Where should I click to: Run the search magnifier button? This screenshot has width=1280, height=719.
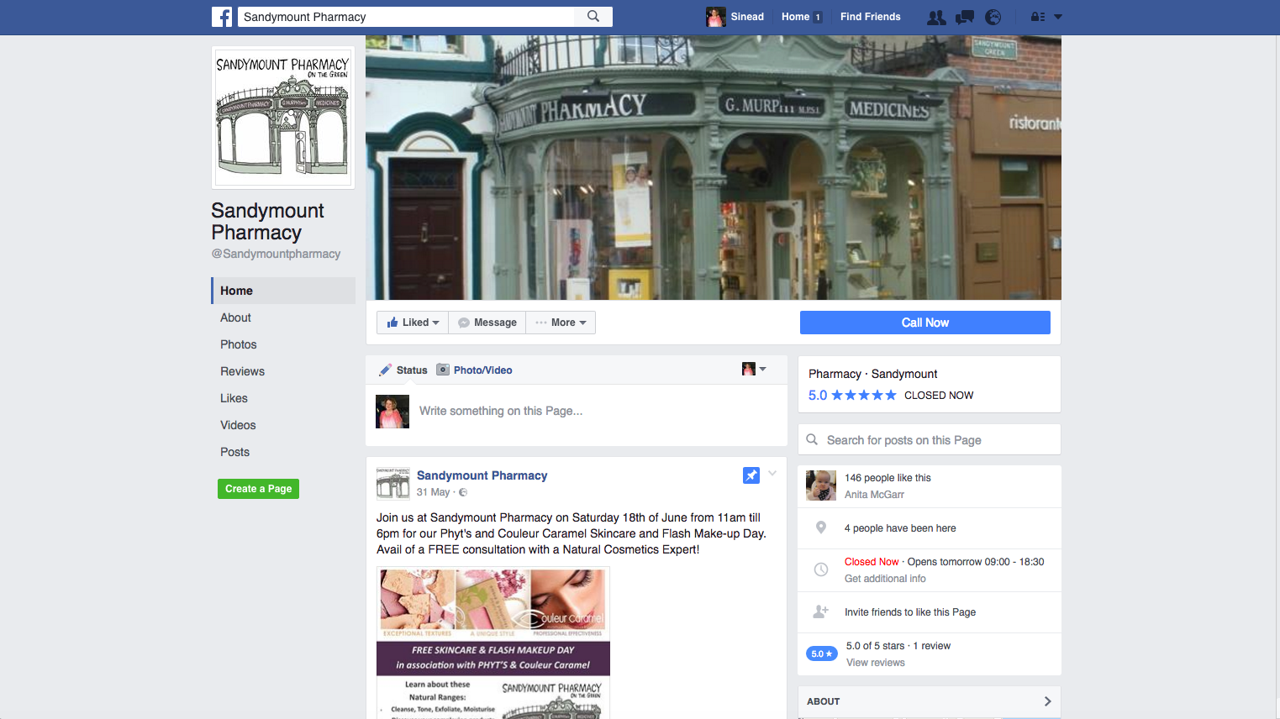[593, 17]
